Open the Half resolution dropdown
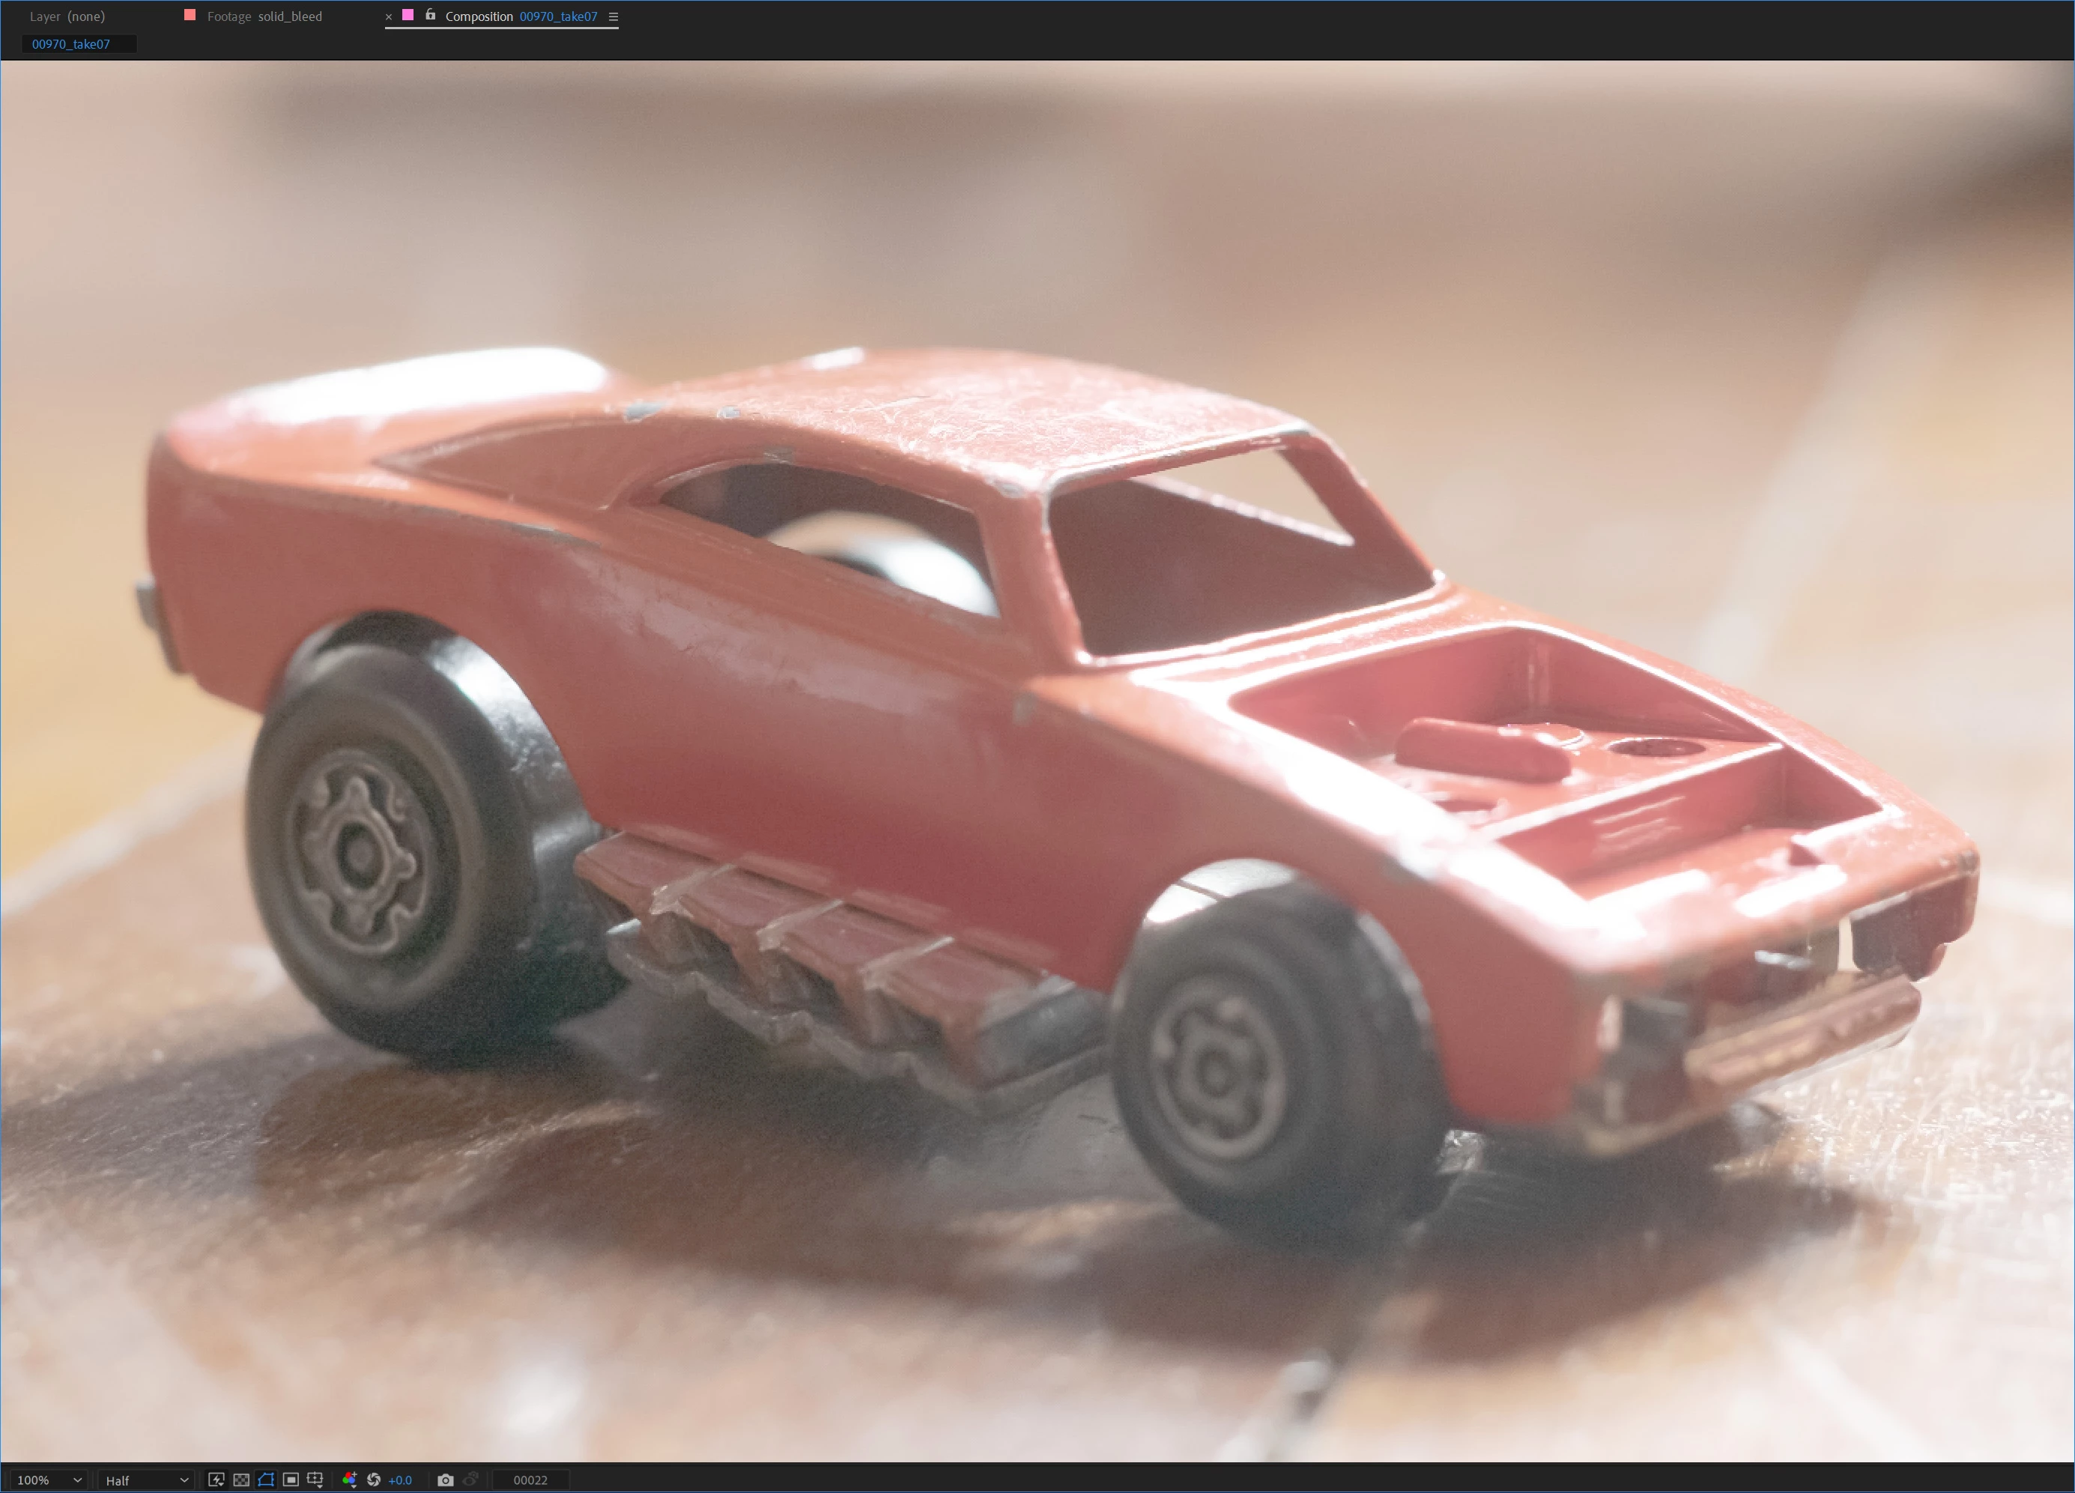Viewport: 2075px width, 1493px height. point(146,1480)
